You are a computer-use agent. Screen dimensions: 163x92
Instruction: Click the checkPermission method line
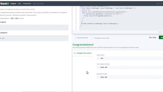104,12
